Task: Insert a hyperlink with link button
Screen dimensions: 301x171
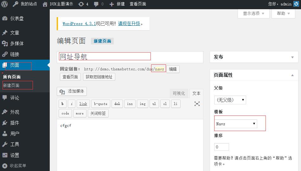Action: tap(83, 104)
